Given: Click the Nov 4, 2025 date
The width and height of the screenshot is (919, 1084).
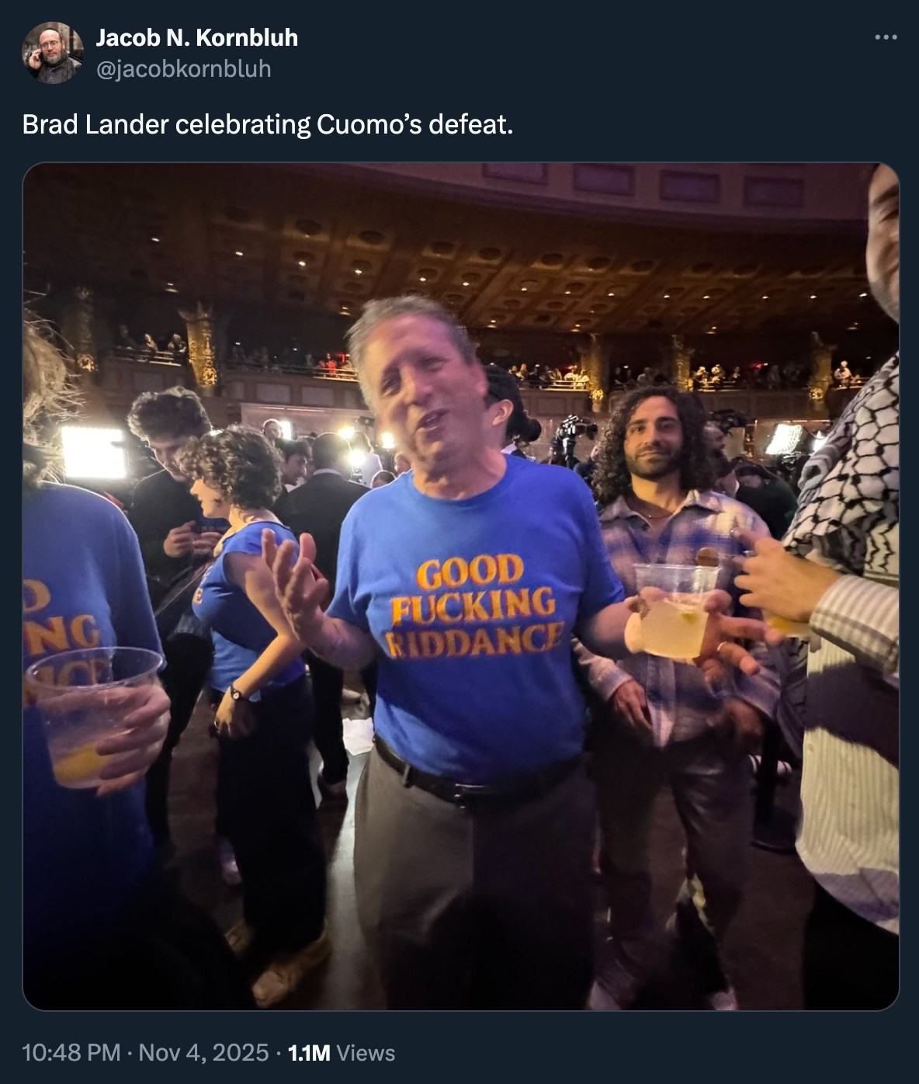Looking at the screenshot, I should 203,1053.
